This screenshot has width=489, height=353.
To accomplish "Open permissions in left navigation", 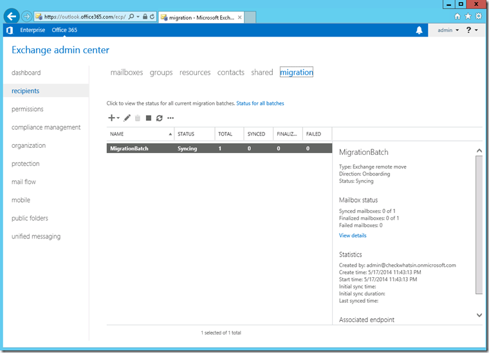I will click(28, 109).
